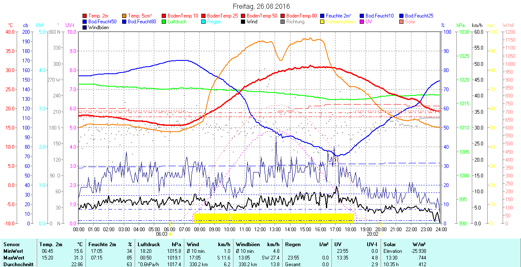Viewport: 521px width, 267px height.
Task: Click the cyan Regen legend swatch
Action: pyautogui.click(x=204, y=22)
